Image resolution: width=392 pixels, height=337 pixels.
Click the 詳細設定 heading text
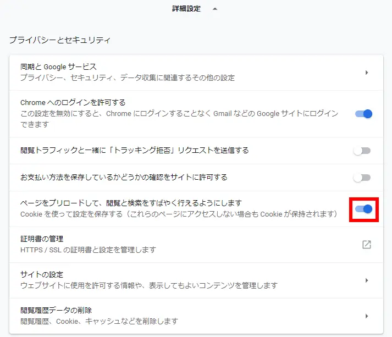point(186,9)
